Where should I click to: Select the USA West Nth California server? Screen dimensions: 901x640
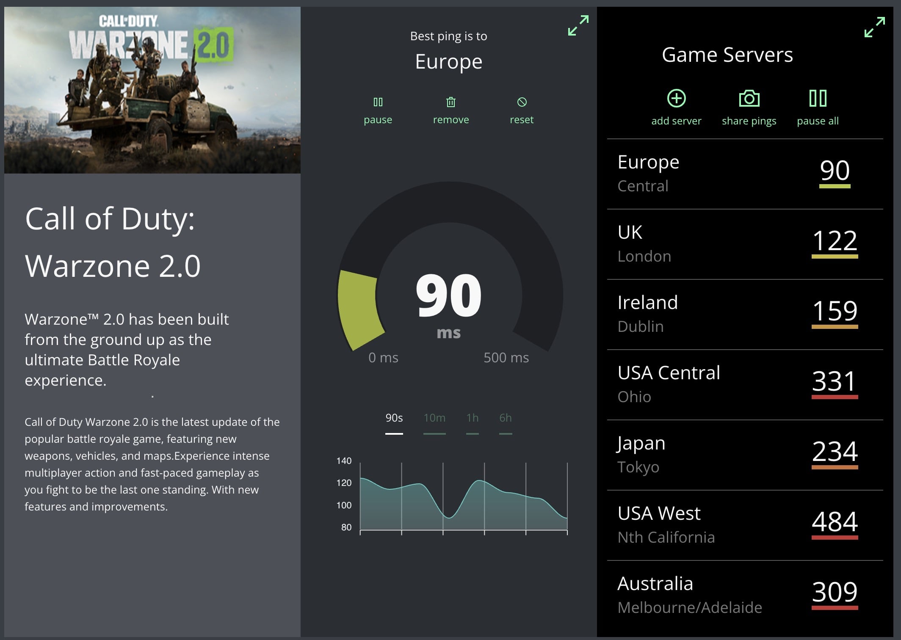click(745, 525)
